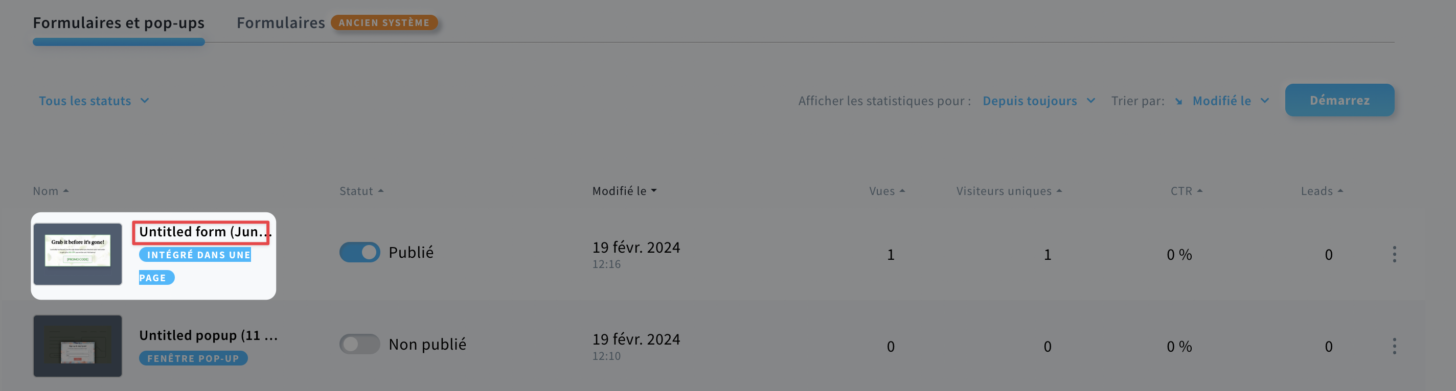Sort by the Modifié le column header
1456x391 pixels.
tap(625, 191)
